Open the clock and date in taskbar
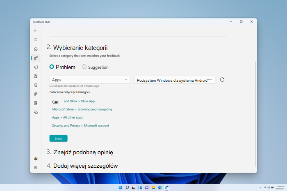Image resolution: width=287 pixels, height=191 pixels. tap(280, 188)
